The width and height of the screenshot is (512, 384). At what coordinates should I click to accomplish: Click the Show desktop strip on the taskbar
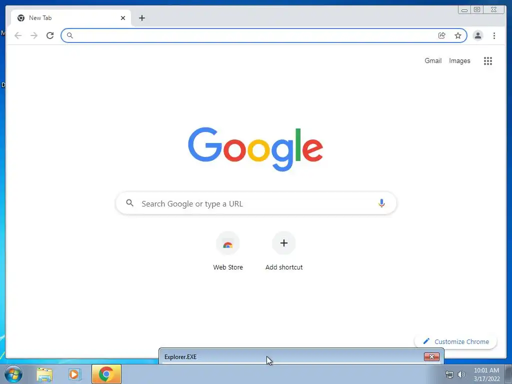(x=508, y=374)
